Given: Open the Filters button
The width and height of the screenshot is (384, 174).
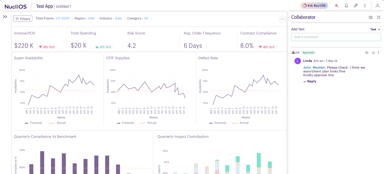Looking at the screenshot, I should 23,19.
